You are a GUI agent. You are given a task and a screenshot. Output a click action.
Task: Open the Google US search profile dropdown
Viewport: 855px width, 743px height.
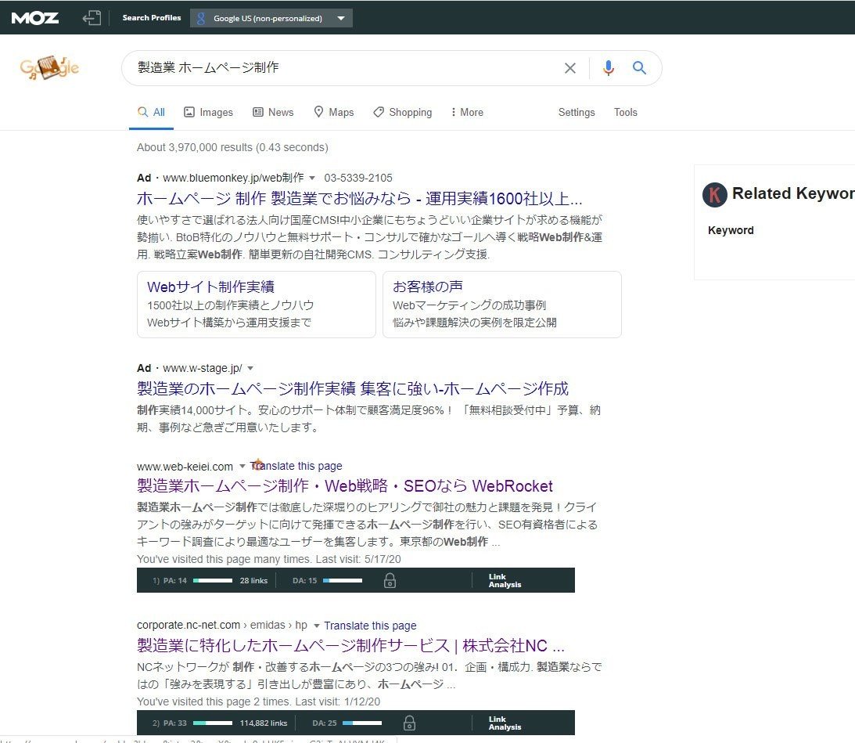pos(271,18)
